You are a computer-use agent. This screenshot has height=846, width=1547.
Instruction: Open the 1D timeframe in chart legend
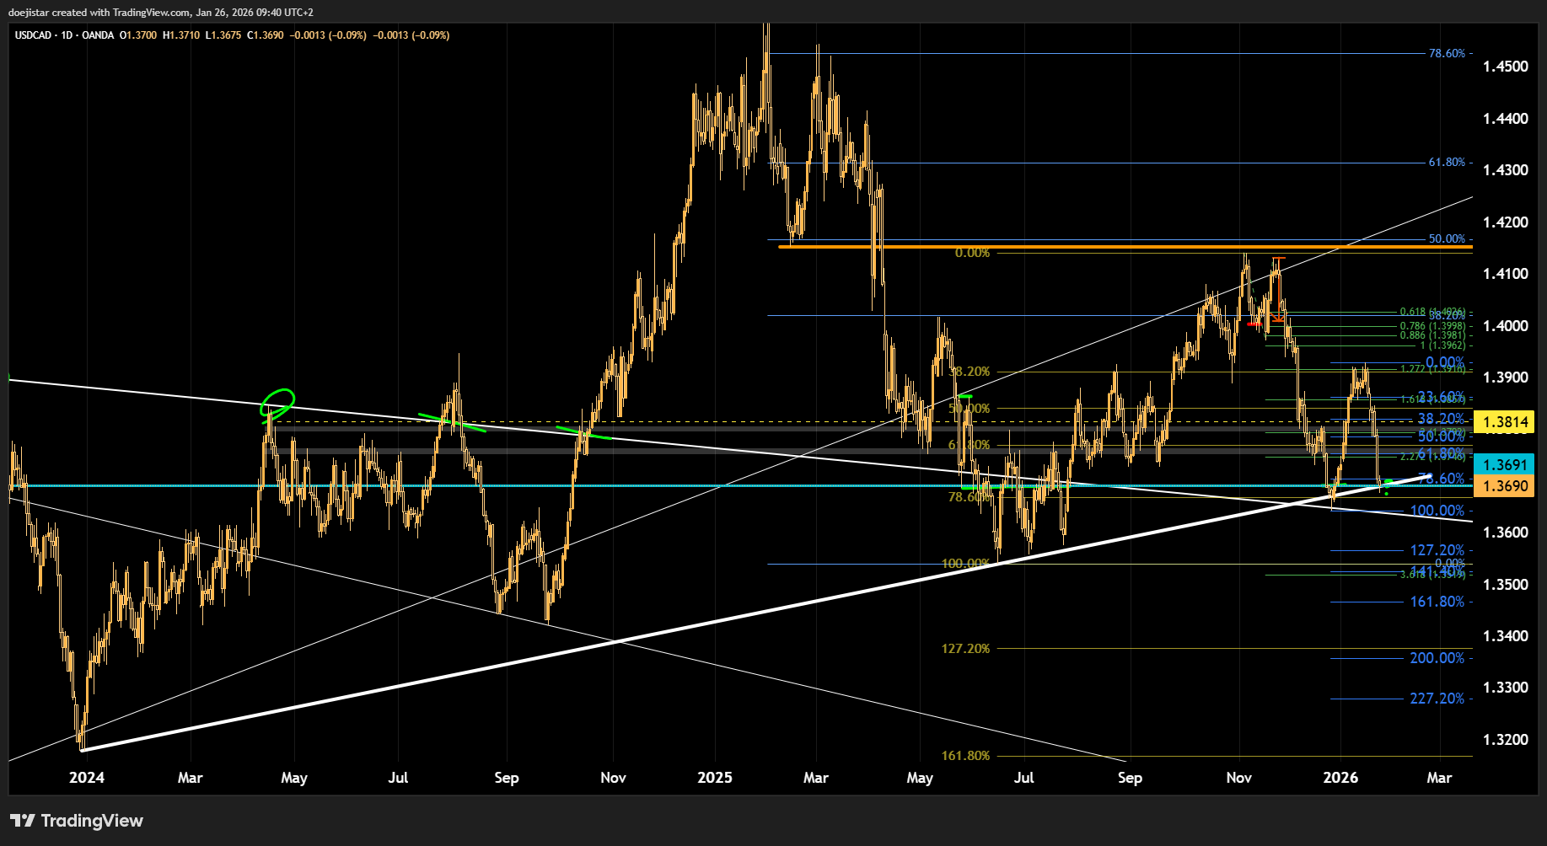(x=67, y=35)
